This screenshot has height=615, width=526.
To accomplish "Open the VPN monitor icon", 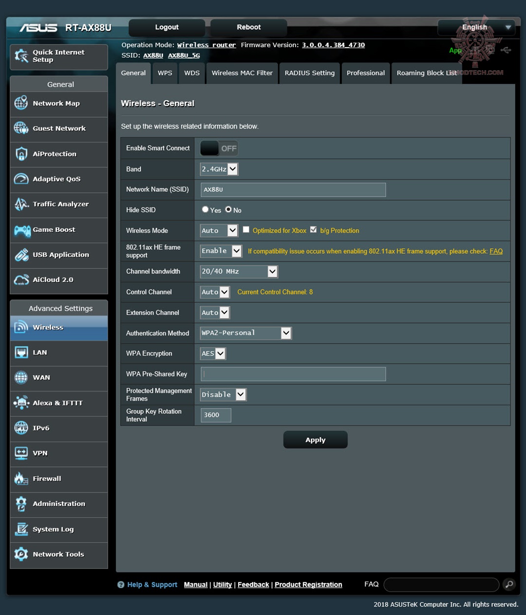I will pyautogui.click(x=21, y=453).
